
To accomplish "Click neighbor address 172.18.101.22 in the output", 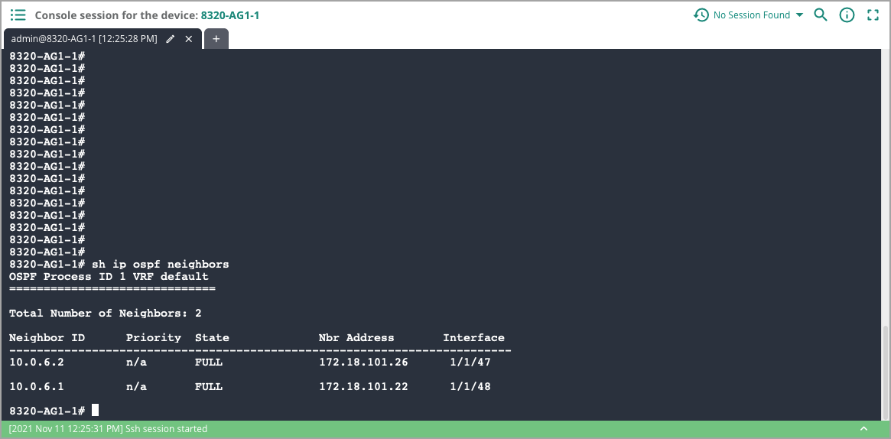I will [x=363, y=386].
